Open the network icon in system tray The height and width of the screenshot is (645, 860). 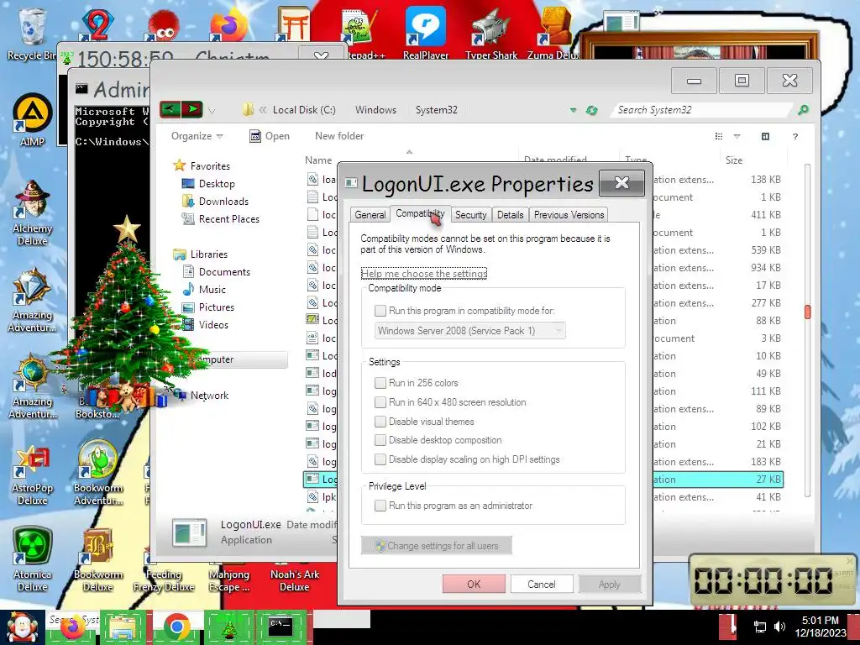760,627
